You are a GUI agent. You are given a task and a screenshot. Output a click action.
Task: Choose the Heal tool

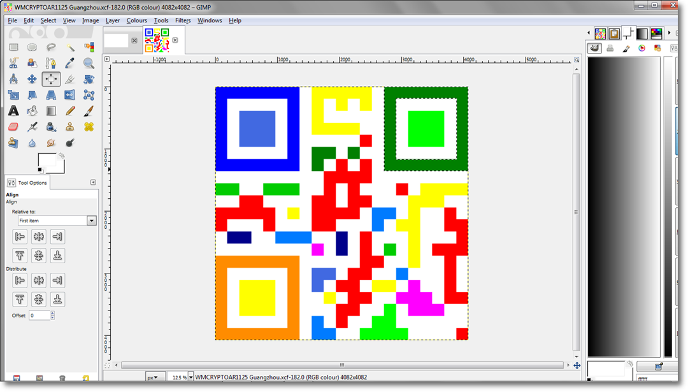[x=89, y=127]
